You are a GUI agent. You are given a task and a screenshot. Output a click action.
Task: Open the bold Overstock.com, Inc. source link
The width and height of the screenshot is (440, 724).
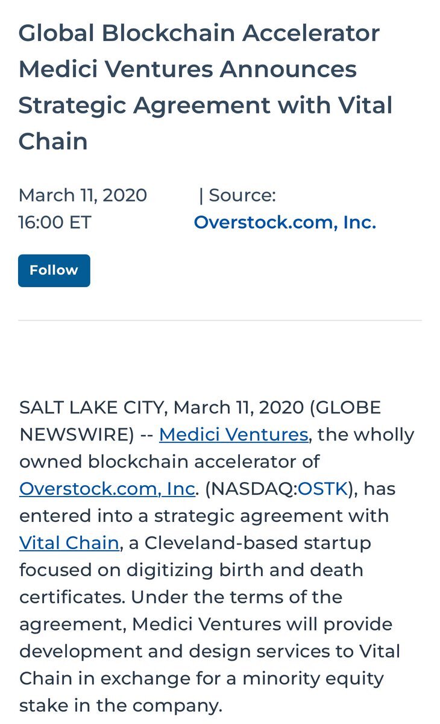pyautogui.click(x=285, y=223)
